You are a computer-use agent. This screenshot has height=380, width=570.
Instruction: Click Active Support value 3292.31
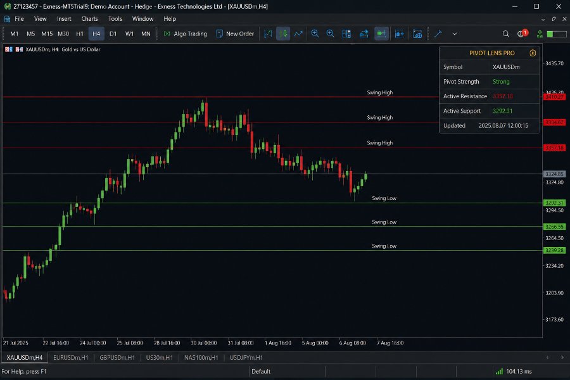502,111
